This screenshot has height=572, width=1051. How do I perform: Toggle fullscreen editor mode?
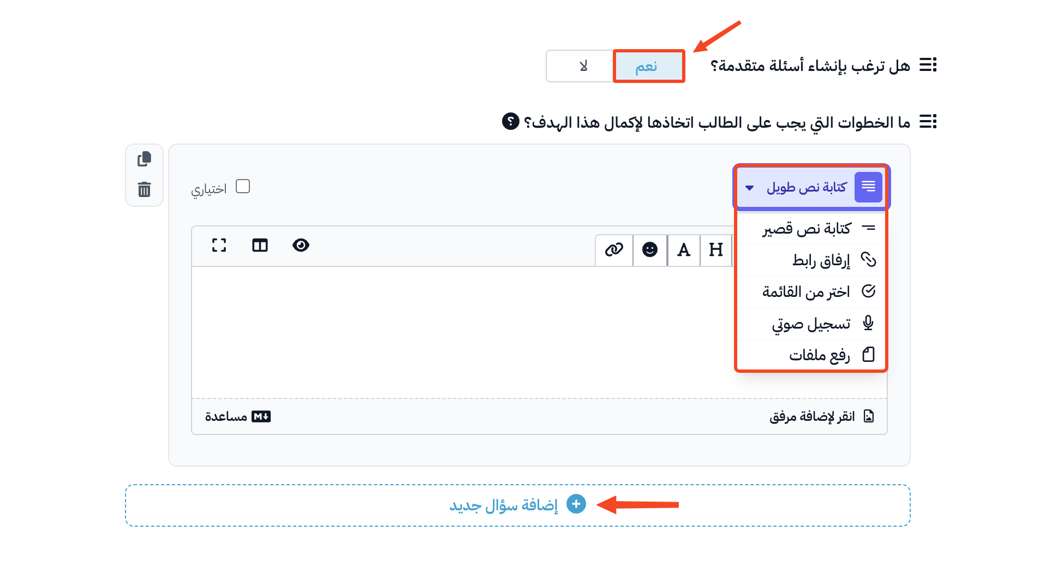coord(219,245)
